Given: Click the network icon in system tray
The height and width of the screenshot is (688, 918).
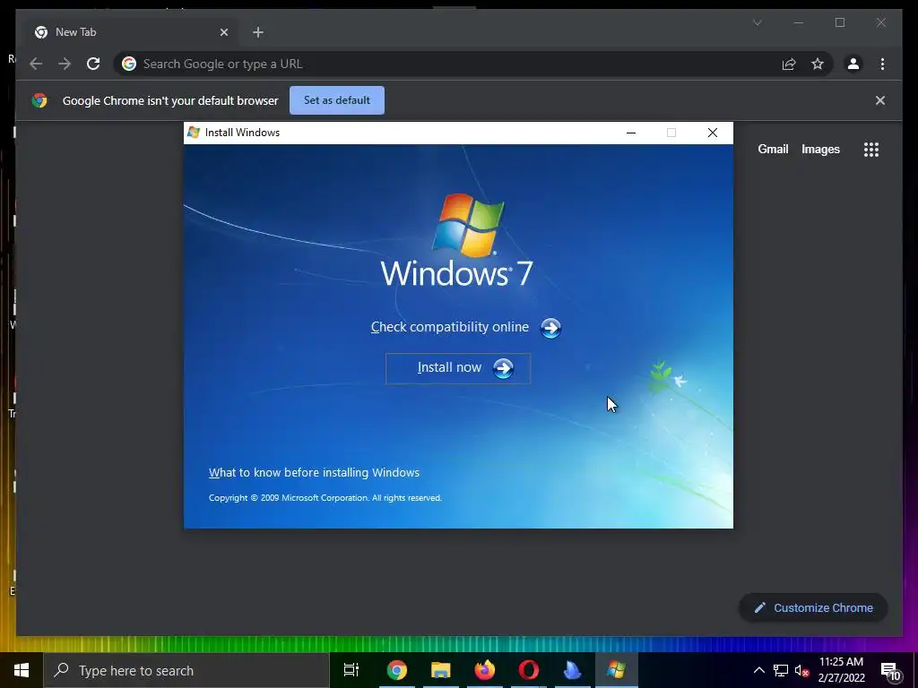Looking at the screenshot, I should point(781,670).
